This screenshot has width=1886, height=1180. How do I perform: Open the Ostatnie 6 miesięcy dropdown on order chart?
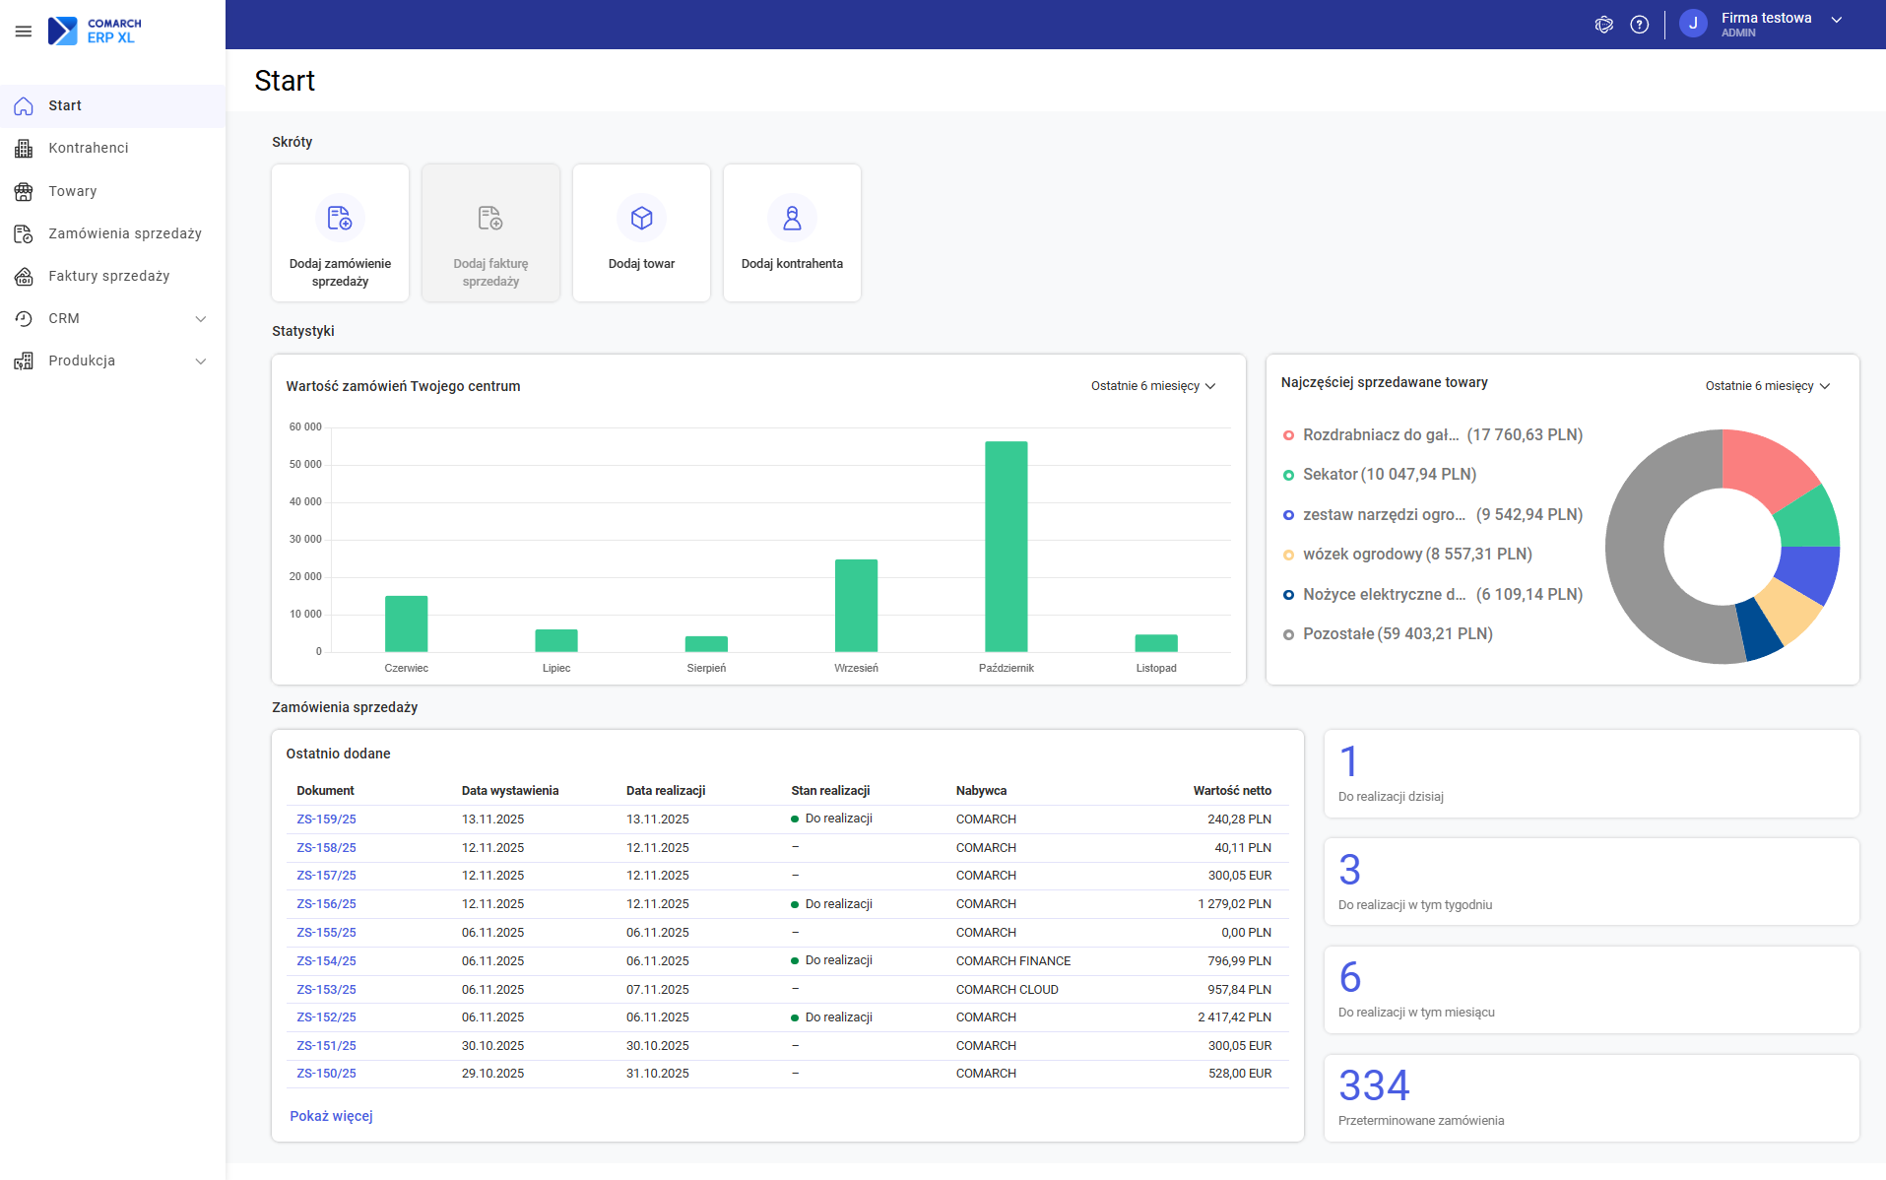(1152, 385)
